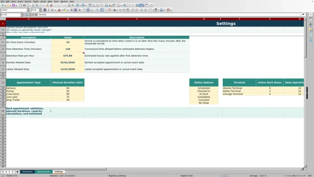Add a new sheet with plus icon
This screenshot has width=314, height=177.
point(17,172)
